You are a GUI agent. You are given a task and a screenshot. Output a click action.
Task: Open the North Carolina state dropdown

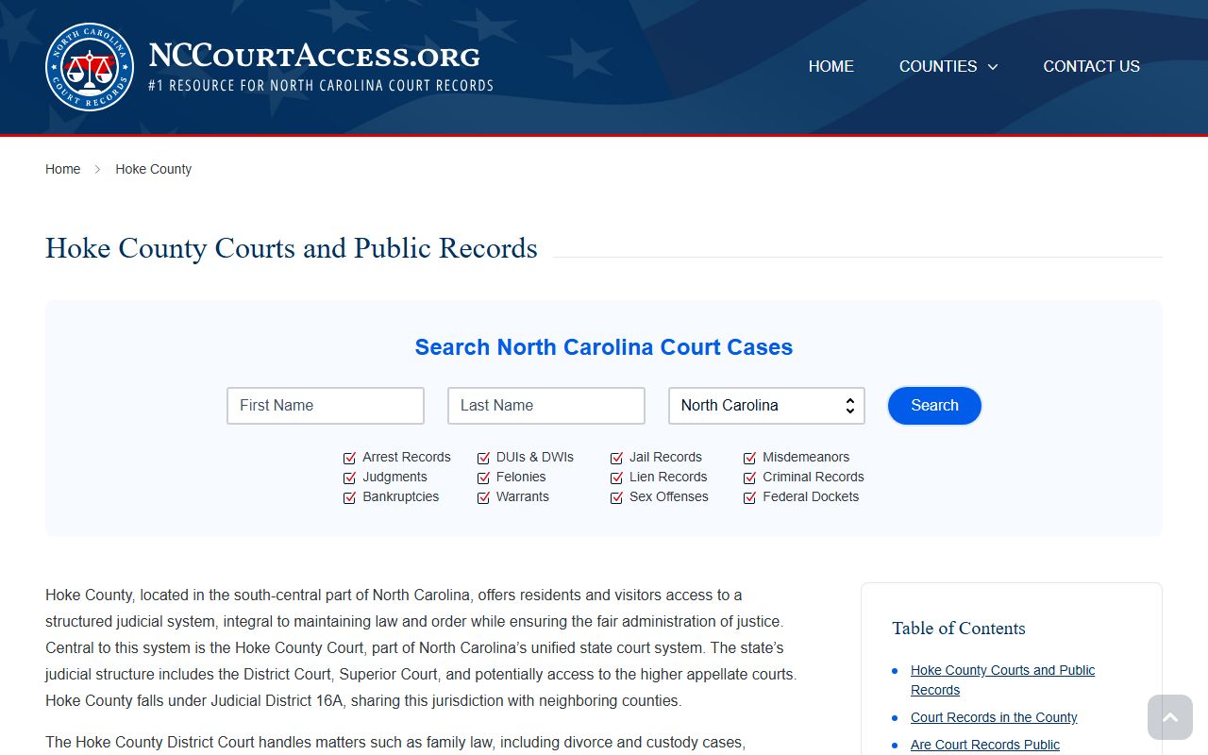click(766, 406)
